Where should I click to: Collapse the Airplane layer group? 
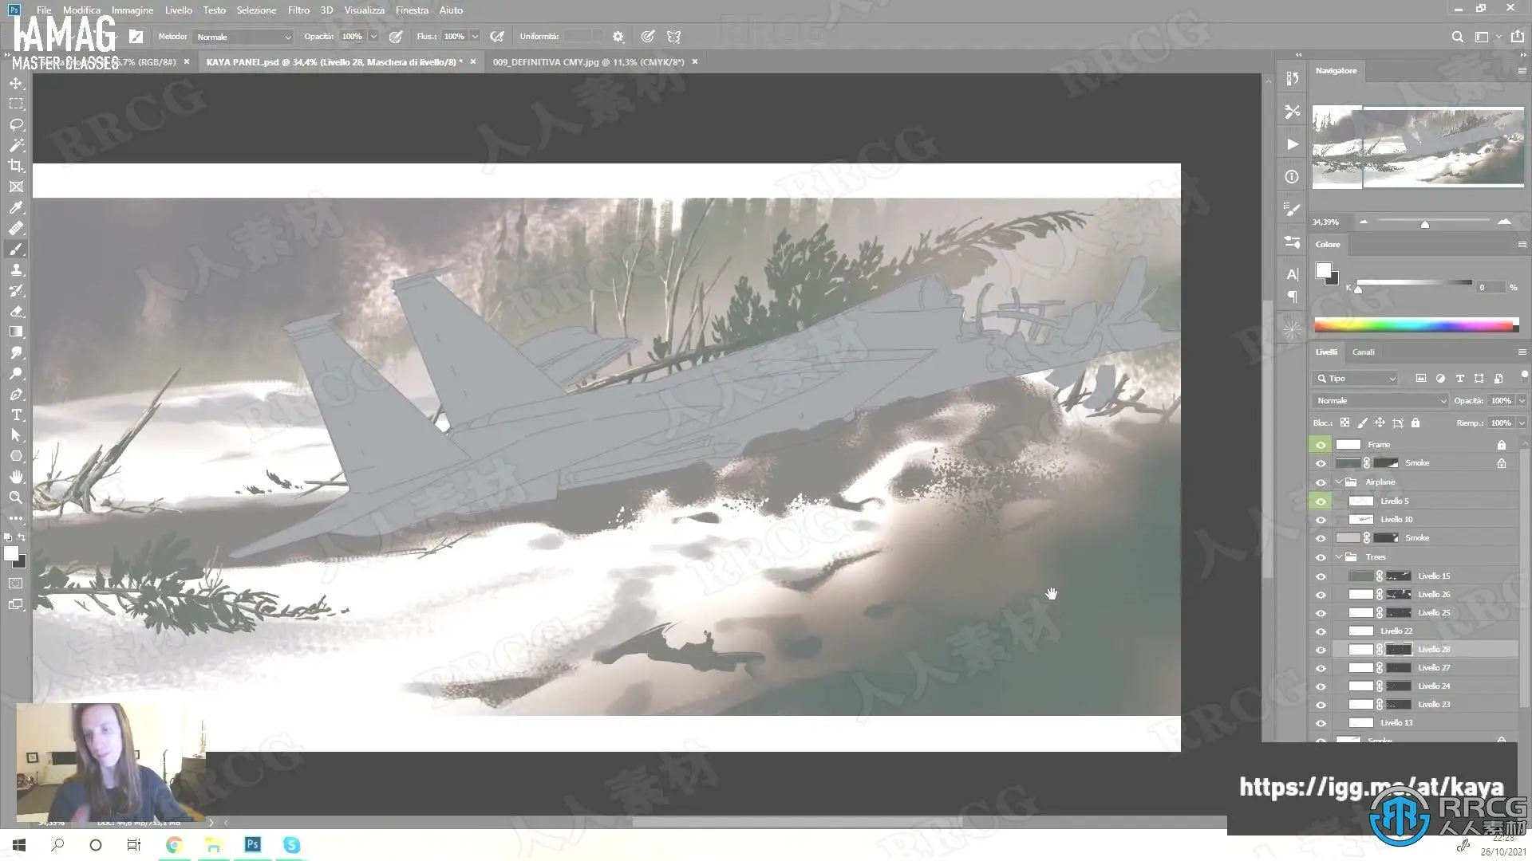click(1339, 482)
